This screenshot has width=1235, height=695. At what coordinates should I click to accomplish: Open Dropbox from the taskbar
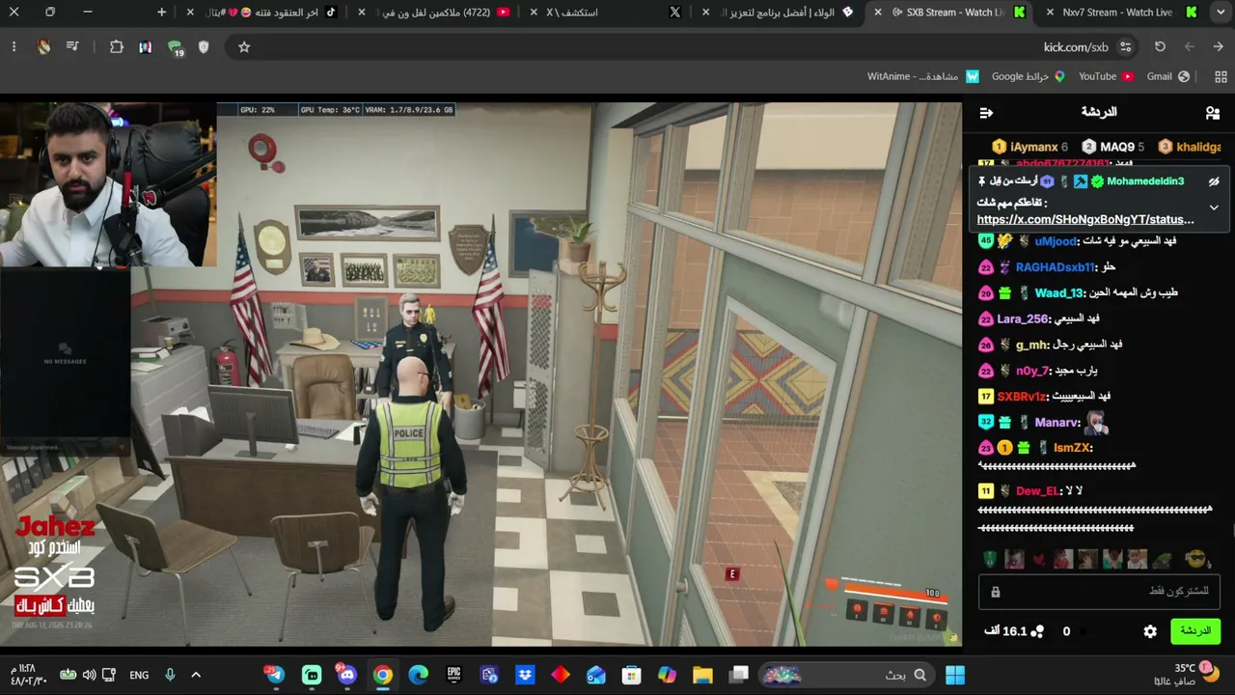[x=525, y=675]
